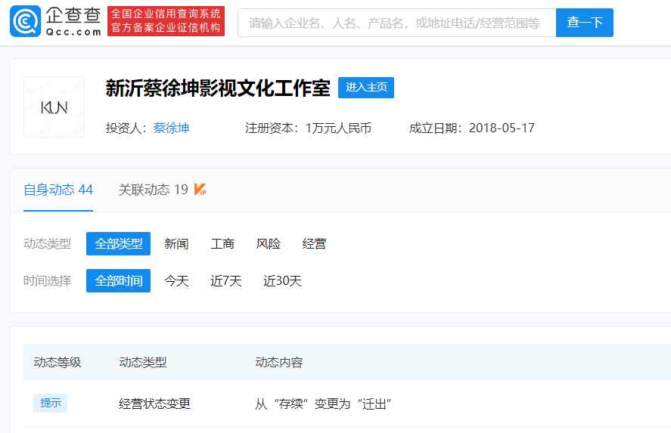671x433 pixels.
Task: Click founding date 2018-05-17 text
Action: pyautogui.click(x=502, y=128)
